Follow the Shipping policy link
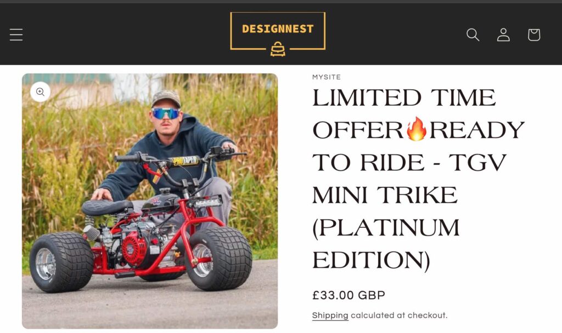Image resolution: width=562 pixels, height=333 pixels. (x=330, y=315)
